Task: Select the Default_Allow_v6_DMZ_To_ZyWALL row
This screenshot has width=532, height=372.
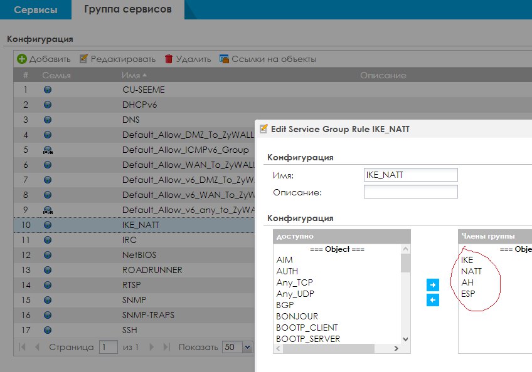Action: [134, 180]
